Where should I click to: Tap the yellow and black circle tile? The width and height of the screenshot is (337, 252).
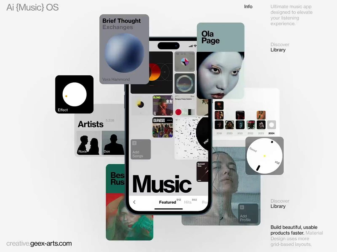141,105
